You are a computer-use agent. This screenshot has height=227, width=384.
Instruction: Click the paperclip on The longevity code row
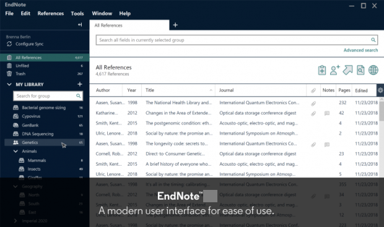313,145
